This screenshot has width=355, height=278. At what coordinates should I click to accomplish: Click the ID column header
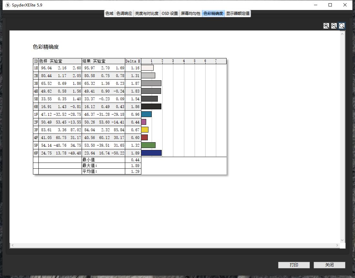click(x=36, y=61)
